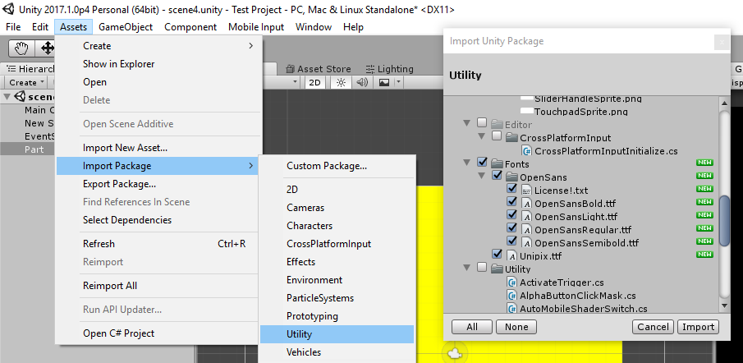Select the Move tool in toolbar
This screenshot has height=363, width=743.
tap(46, 48)
